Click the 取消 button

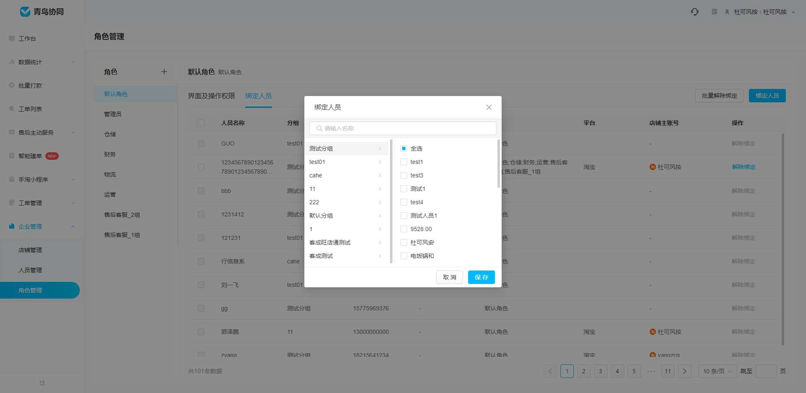pos(450,277)
